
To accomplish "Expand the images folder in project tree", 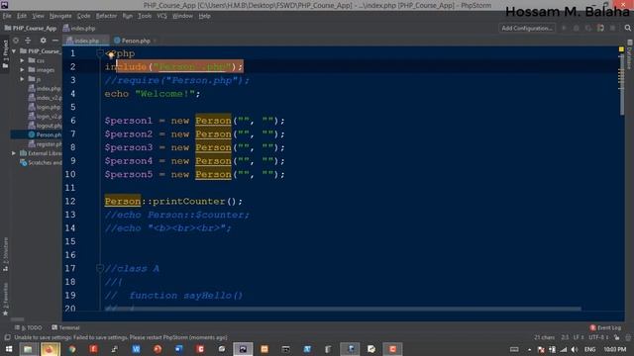I will coord(22,70).
